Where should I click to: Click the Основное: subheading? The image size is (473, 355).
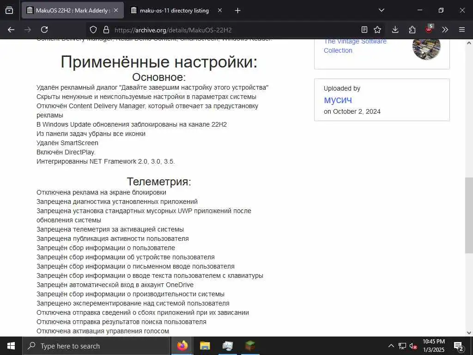click(x=159, y=77)
